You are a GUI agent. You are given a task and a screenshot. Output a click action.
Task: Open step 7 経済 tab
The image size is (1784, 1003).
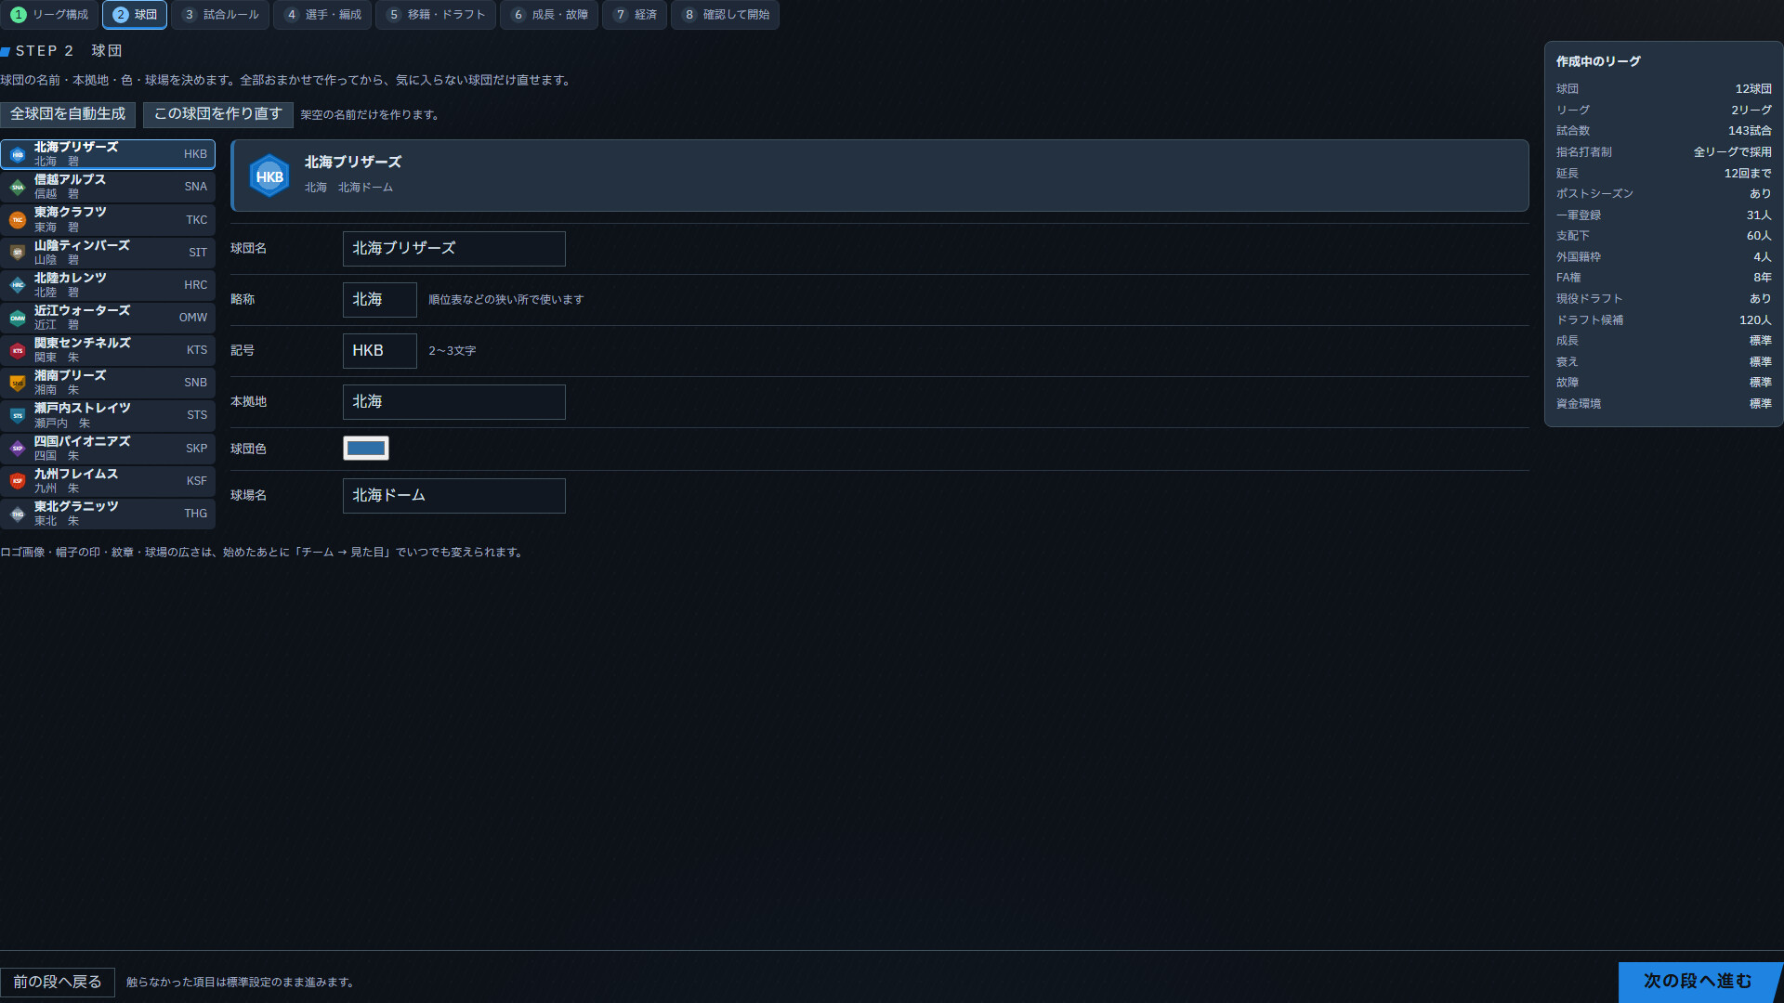(x=635, y=15)
